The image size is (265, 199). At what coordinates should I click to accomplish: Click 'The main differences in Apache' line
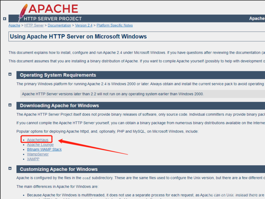click(57, 187)
